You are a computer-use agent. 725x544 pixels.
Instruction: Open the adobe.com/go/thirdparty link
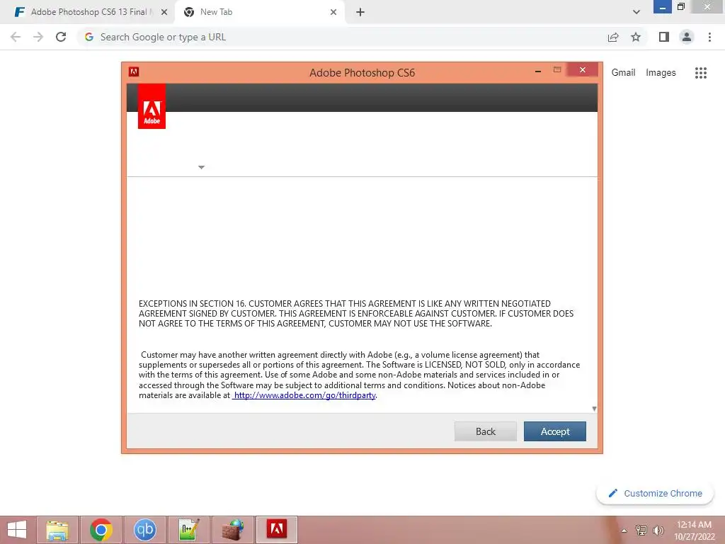304,395
